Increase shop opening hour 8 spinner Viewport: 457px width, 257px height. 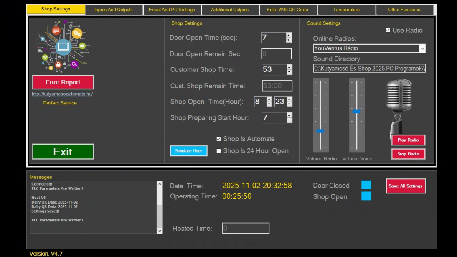[x=269, y=99]
